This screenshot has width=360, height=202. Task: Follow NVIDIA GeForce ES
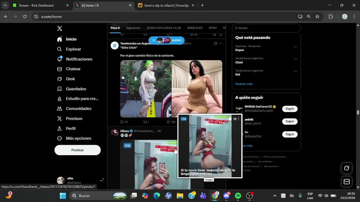tap(290, 109)
